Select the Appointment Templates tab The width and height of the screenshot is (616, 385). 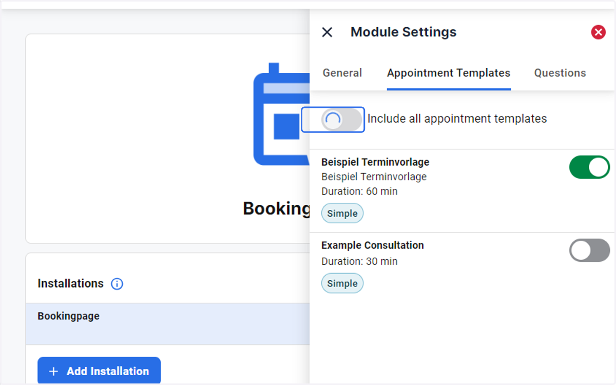click(449, 73)
